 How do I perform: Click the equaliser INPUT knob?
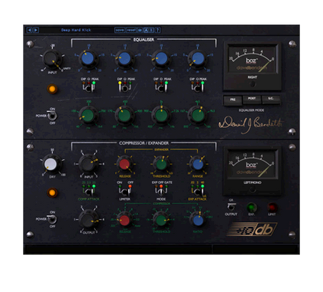(52, 59)
